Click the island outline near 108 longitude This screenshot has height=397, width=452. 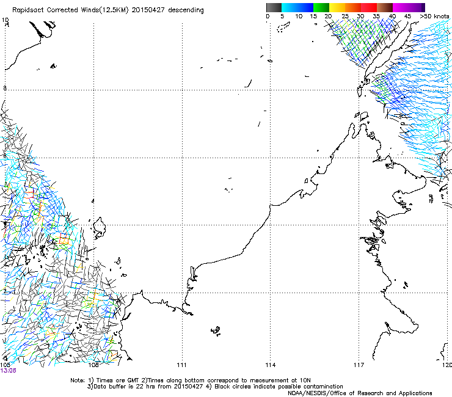(100, 228)
